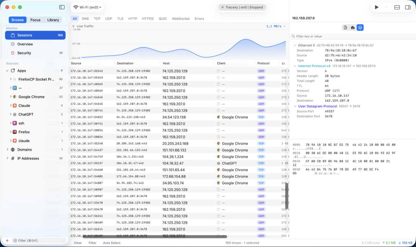Screen dimensions: 416x247
Task: Filter by UDP protocol
Action: coord(109,19)
